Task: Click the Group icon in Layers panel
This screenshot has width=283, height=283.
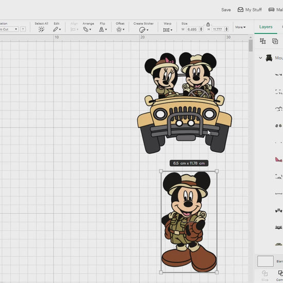Action: pyautogui.click(x=262, y=41)
